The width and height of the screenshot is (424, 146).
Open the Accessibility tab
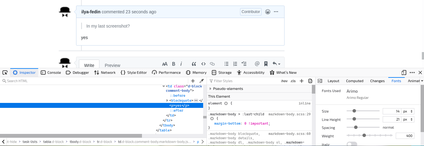pyautogui.click(x=251, y=73)
